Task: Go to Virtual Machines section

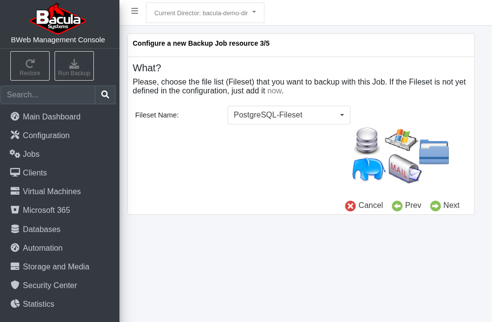Action: (52, 192)
